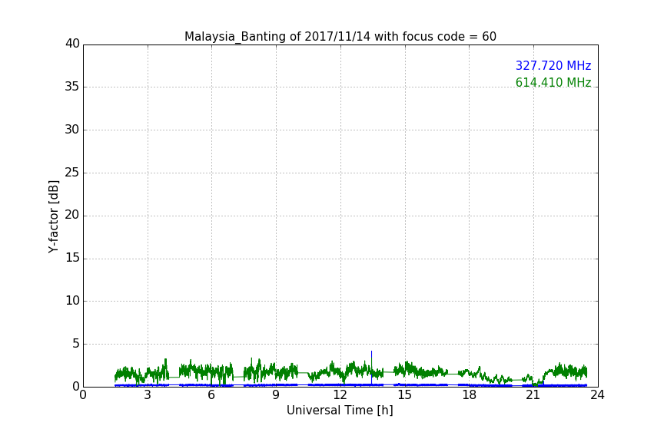The image size is (664, 442).
Task: Click the 'Universal Time [h]' axis label
Action: pyautogui.click(x=340, y=411)
